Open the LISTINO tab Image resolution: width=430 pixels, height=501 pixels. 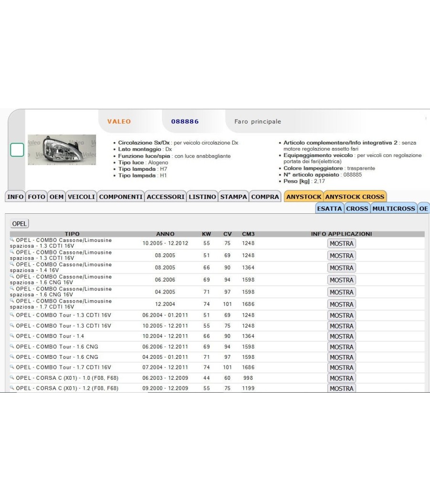coord(202,197)
